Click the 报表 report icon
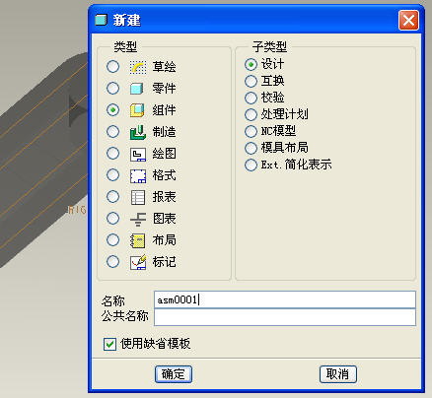 [x=138, y=197]
